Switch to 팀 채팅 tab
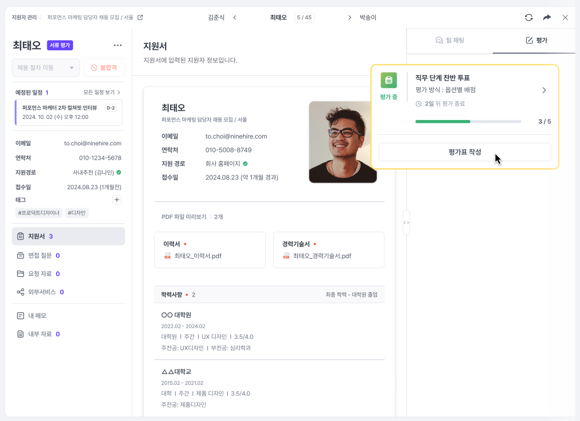This screenshot has height=421, width=580. click(449, 40)
